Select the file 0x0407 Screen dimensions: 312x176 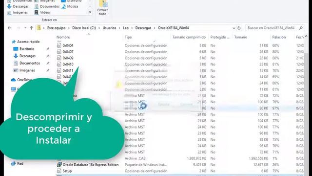[68, 52]
